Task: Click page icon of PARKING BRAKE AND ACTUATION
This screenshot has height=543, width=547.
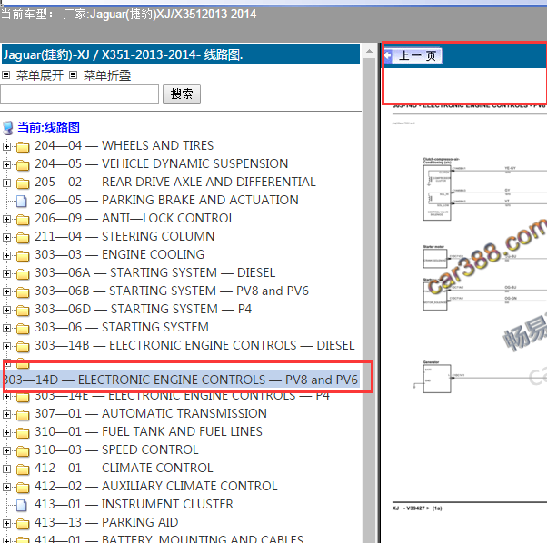Action: click(x=22, y=201)
